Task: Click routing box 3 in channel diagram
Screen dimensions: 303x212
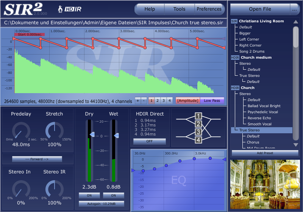Action: (198, 132)
